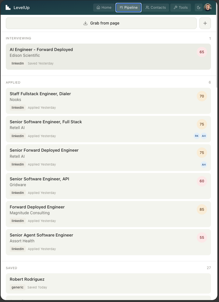This screenshot has width=219, height=302.
Task: Click the download icon inside Grab from page
Action: (85, 23)
